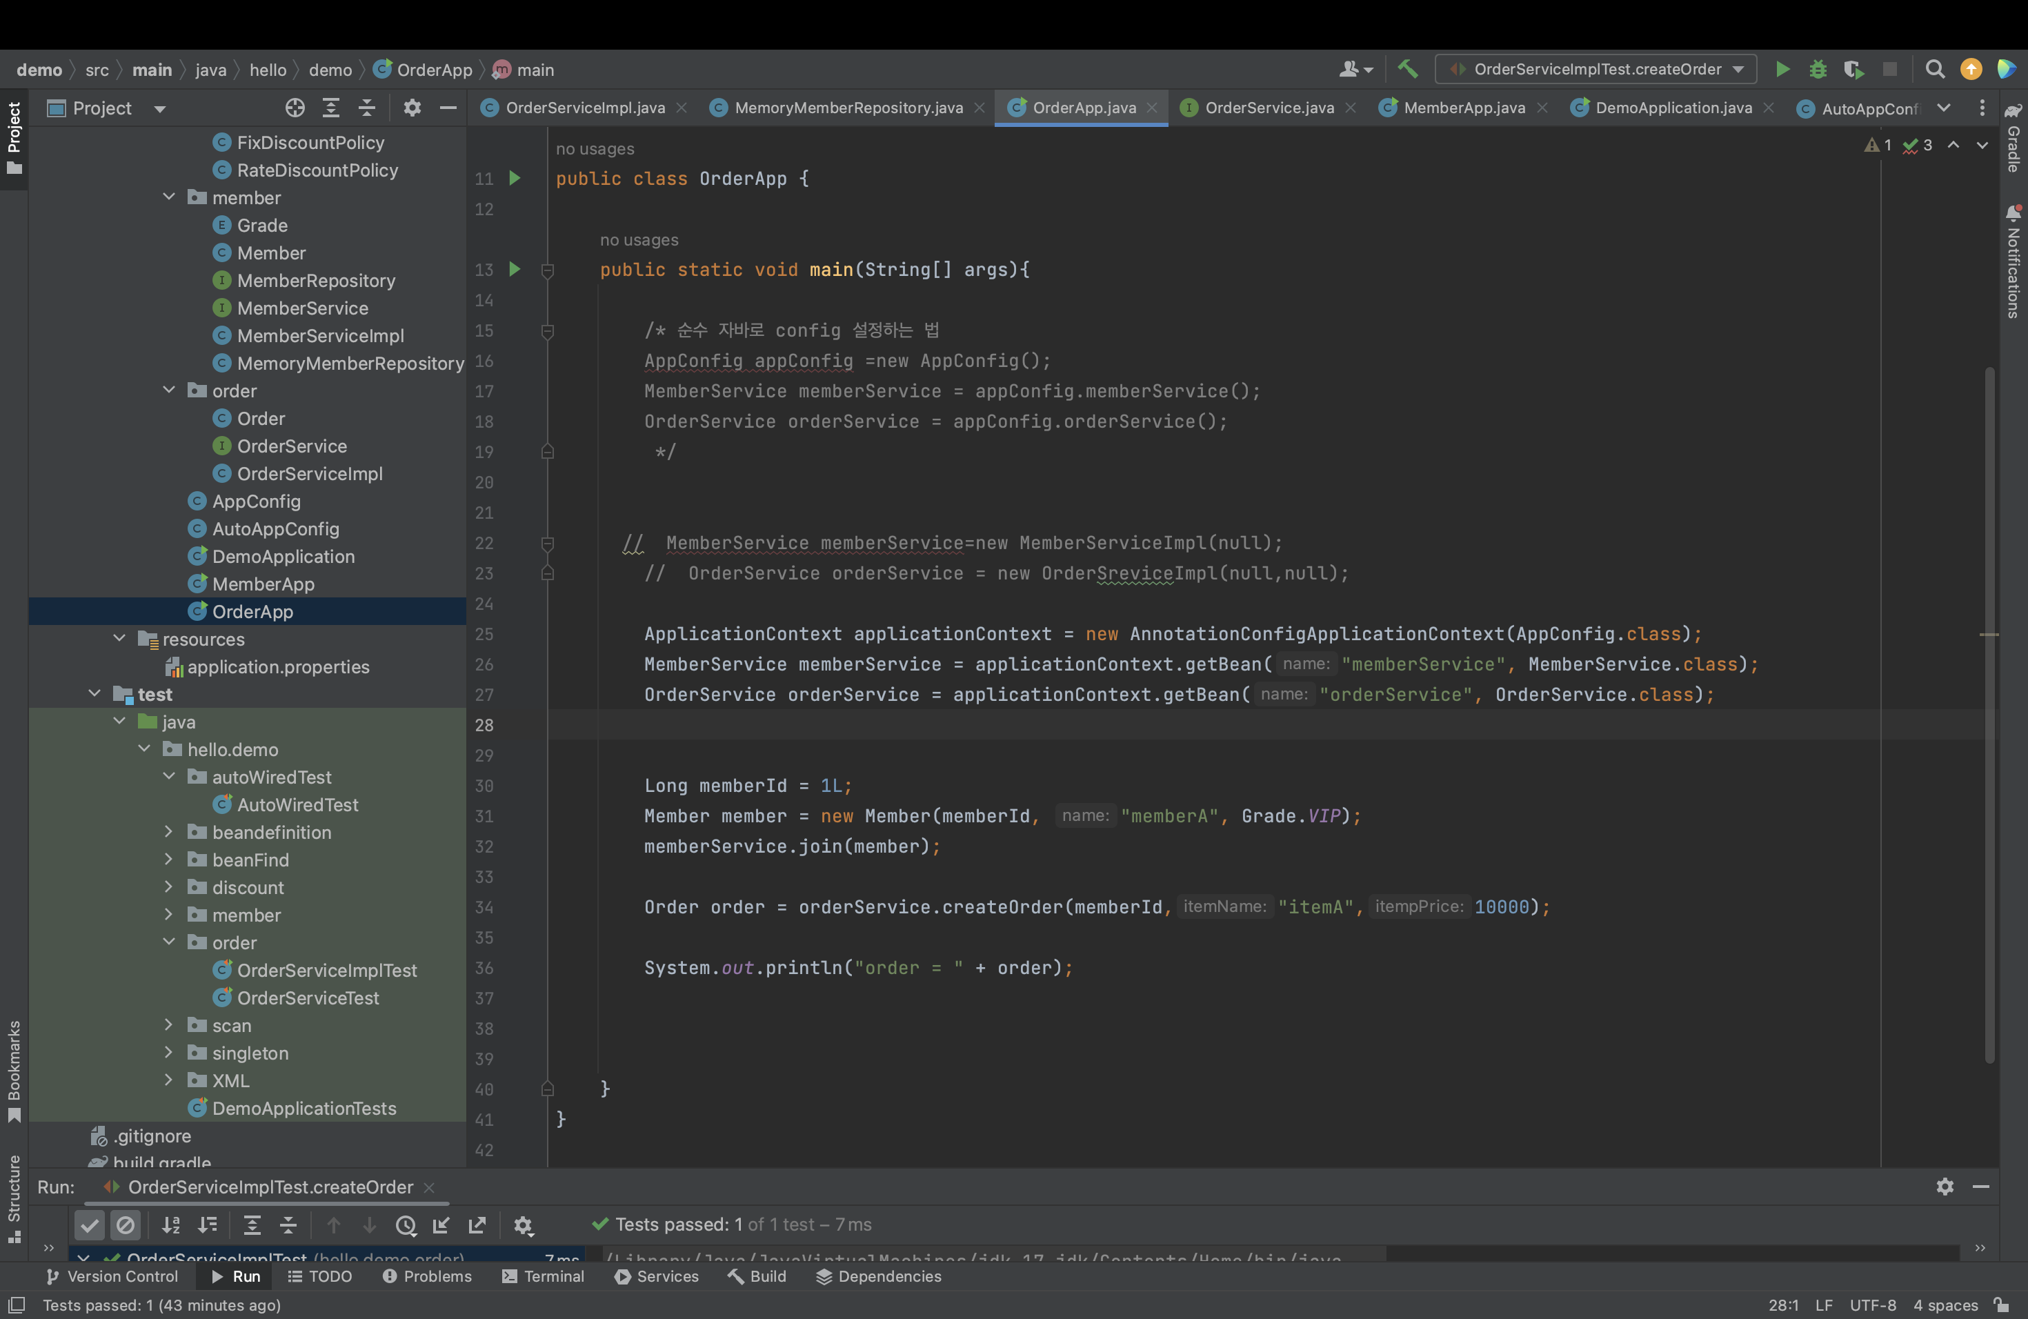Screen dimensions: 2028x1319
Task: Import tests from file in Run panel
Action: (x=441, y=1224)
